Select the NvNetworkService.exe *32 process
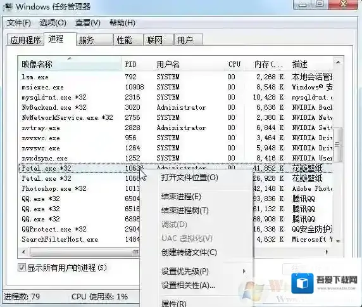This screenshot has height=307, width=362. click(x=175, y=117)
